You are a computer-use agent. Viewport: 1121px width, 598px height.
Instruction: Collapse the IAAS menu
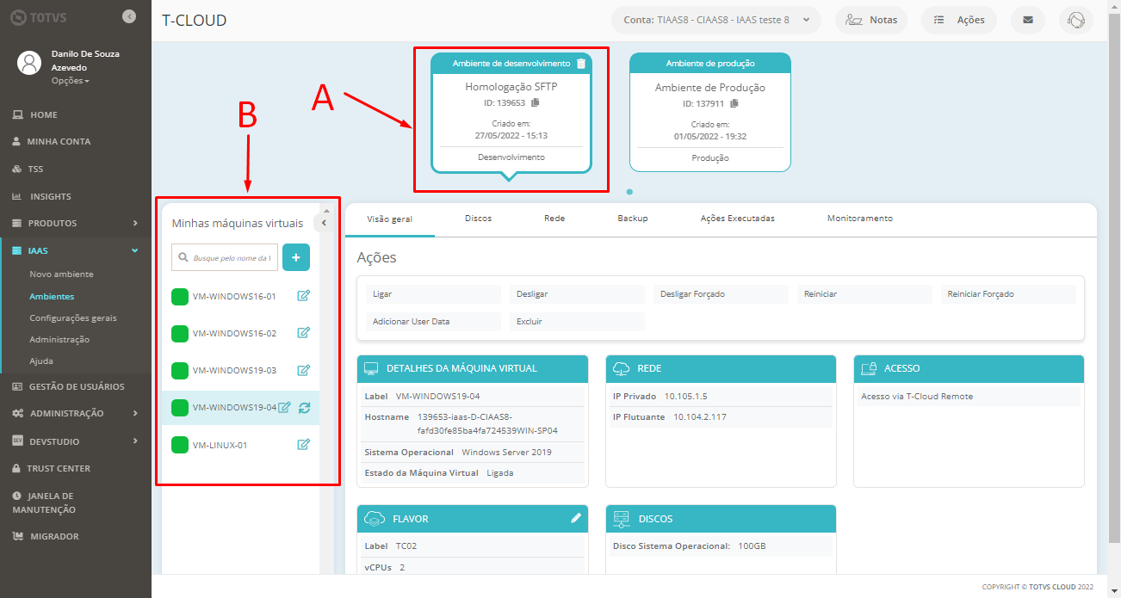point(76,250)
